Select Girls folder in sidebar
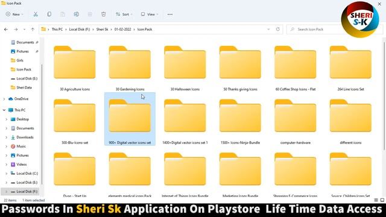This screenshot has height=217, width=386. (x=17, y=60)
